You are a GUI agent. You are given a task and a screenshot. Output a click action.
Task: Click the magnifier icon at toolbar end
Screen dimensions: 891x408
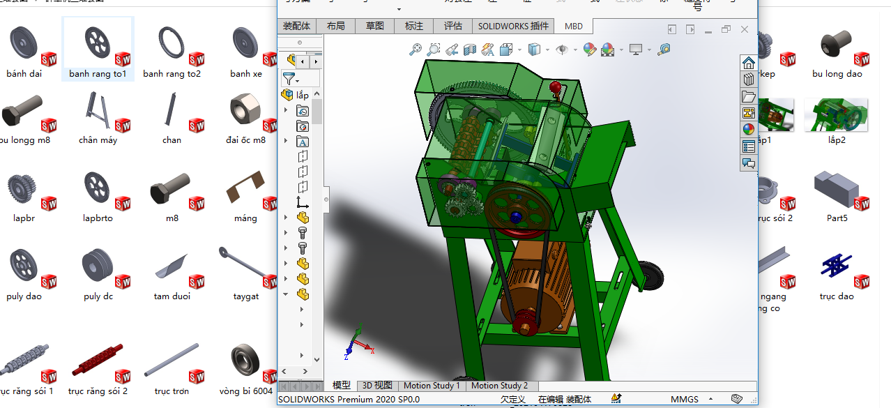[x=664, y=50]
